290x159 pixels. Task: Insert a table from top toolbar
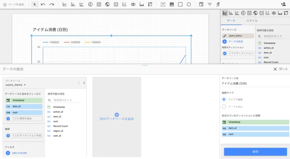[99, 5]
